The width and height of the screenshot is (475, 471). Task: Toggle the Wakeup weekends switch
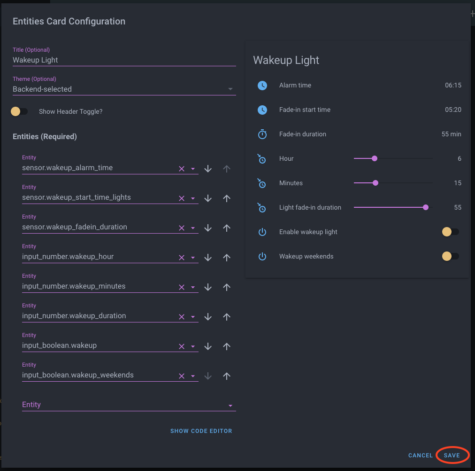click(x=451, y=256)
